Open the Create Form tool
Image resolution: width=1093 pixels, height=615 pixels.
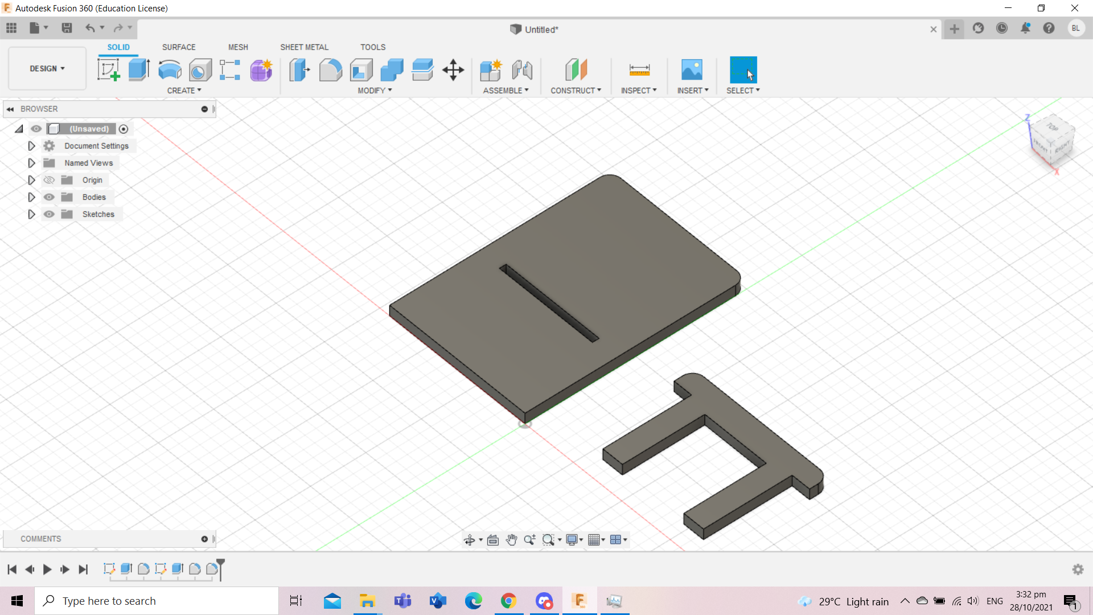[261, 70]
